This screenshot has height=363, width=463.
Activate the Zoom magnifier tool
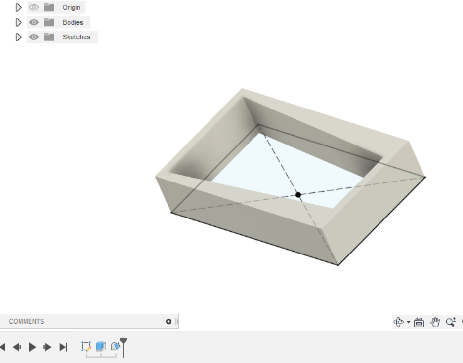tap(451, 322)
